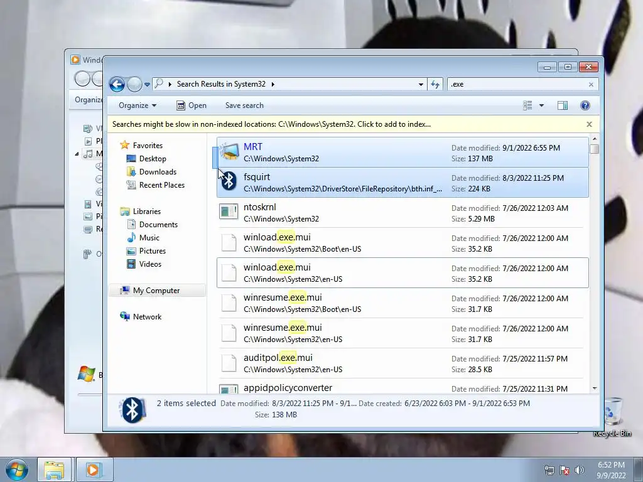Select winload.exe.mui in System32\en-US

[x=403, y=272]
